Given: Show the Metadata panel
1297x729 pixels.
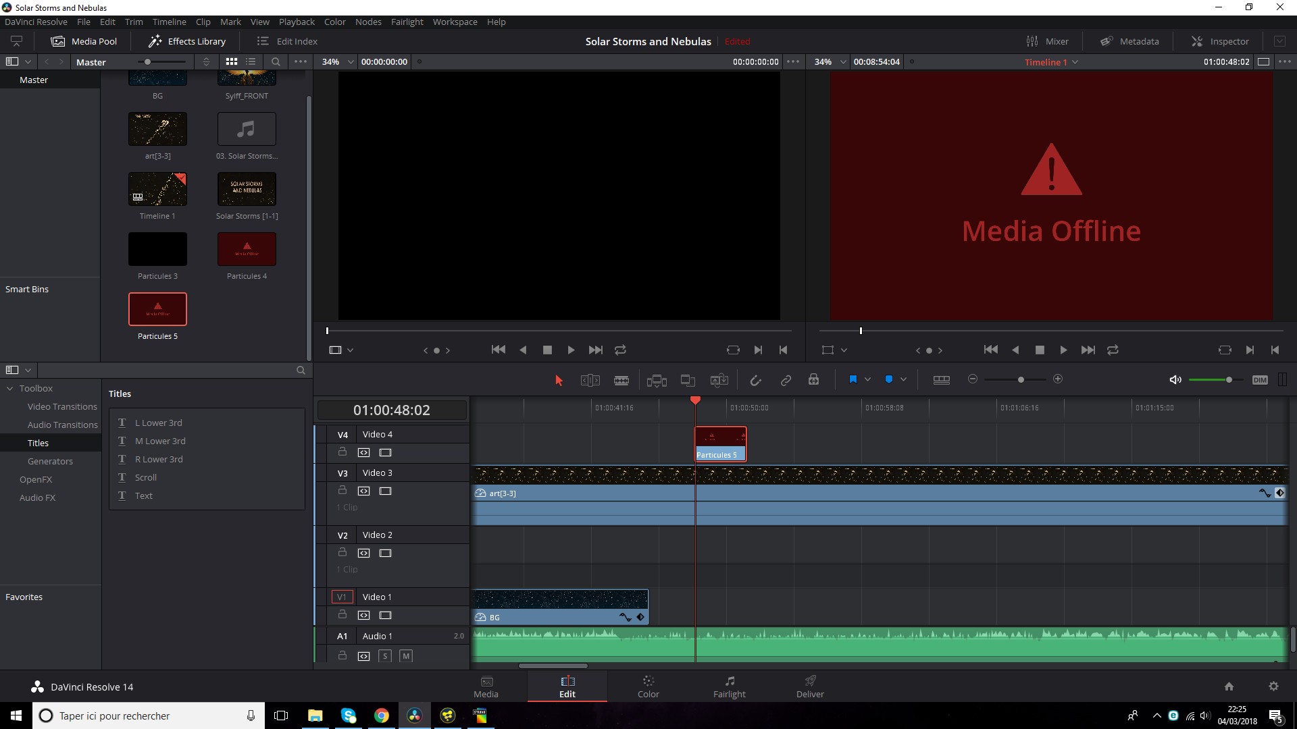Looking at the screenshot, I should click(1129, 41).
